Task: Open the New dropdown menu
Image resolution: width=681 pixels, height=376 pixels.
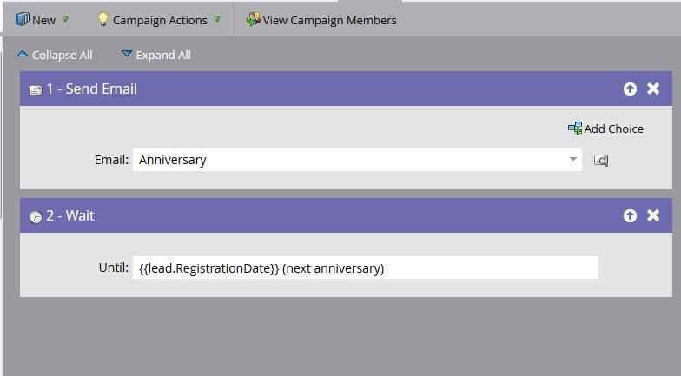Action: click(65, 19)
